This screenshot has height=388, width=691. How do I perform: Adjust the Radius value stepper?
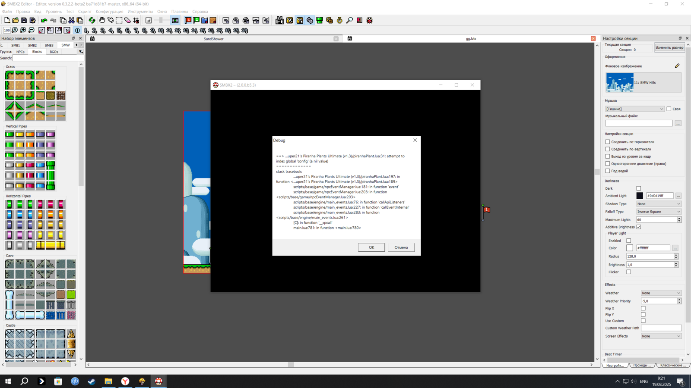[676, 257]
